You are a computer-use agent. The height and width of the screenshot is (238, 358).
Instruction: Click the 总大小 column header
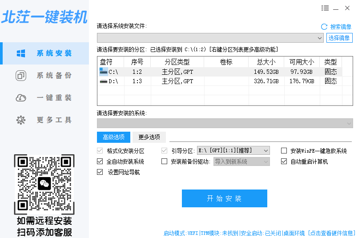[266, 62]
